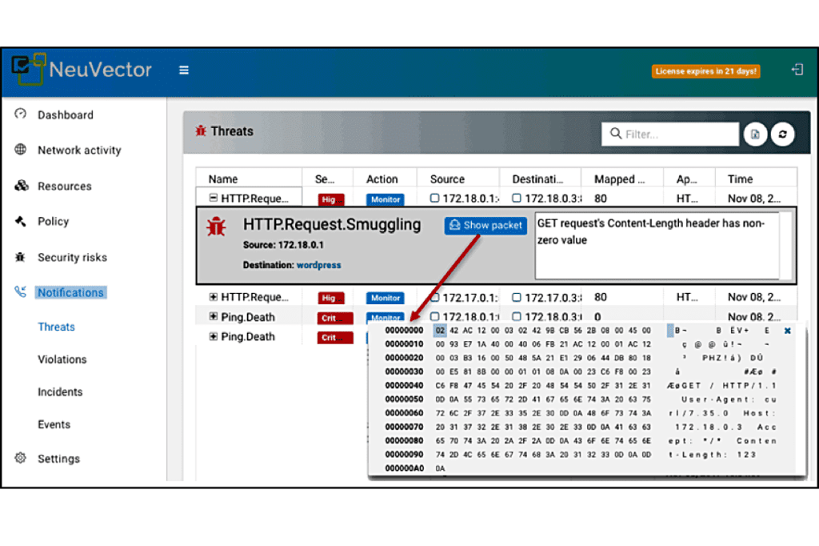This screenshot has height=546, width=819.
Task: Open the Resources menu
Action: 64,187
